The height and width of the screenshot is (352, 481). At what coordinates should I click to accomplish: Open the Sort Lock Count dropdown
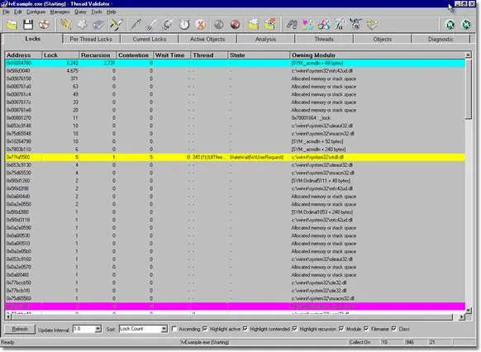(164, 329)
